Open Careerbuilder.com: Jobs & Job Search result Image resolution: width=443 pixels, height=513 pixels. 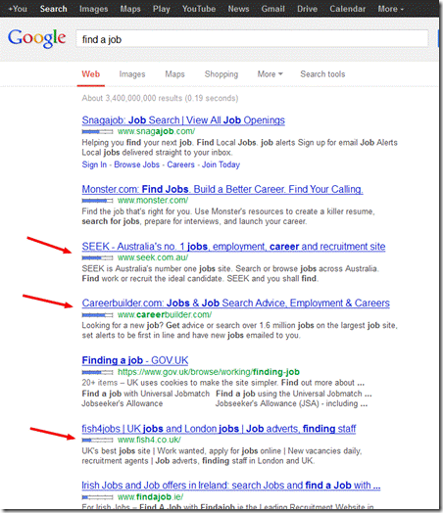click(236, 303)
